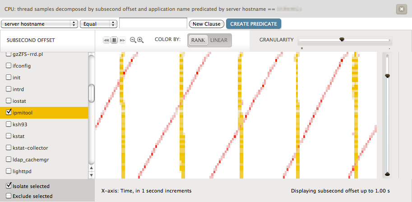Check the kstat-collector application checkbox
Viewport: 412px width, 202px height.
click(9, 147)
